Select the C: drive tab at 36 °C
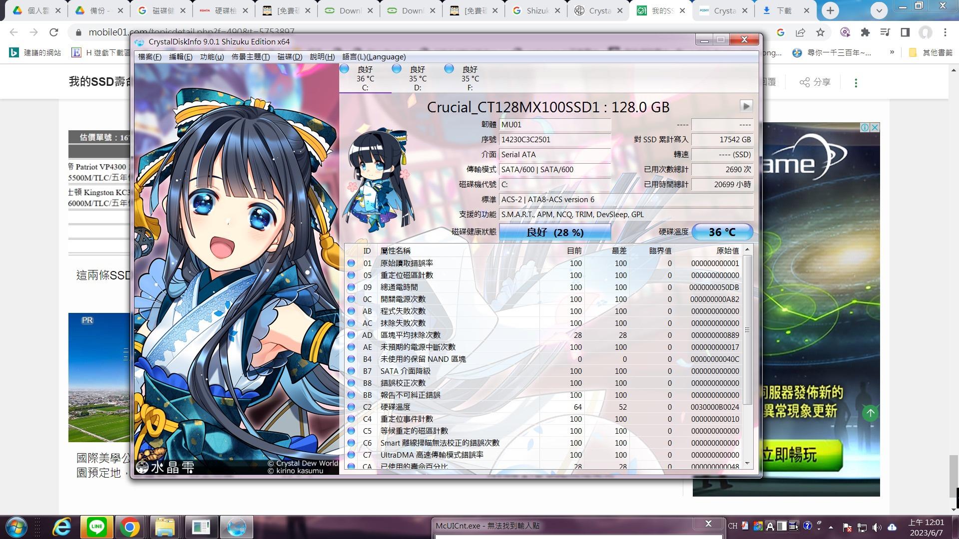The width and height of the screenshot is (959, 539). click(365, 78)
